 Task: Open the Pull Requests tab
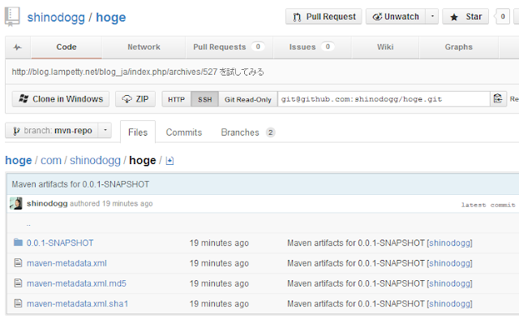tap(229, 47)
